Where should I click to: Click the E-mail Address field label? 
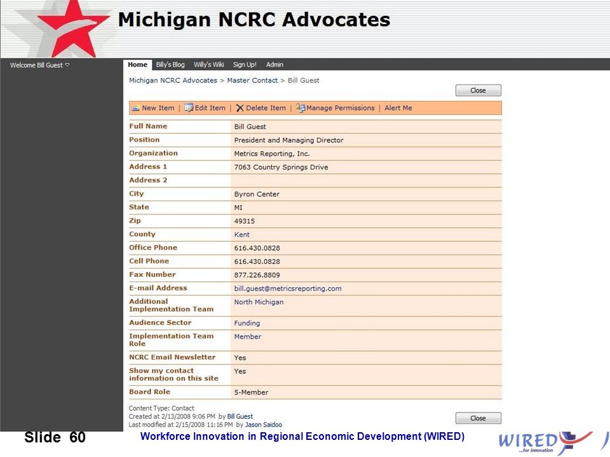158,288
